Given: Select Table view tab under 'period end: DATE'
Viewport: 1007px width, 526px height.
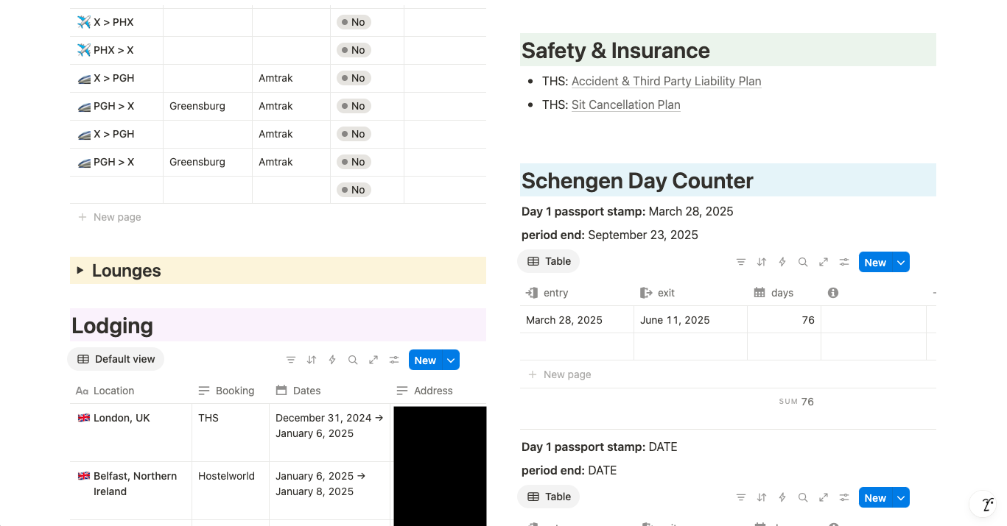Looking at the screenshot, I should click(549, 497).
